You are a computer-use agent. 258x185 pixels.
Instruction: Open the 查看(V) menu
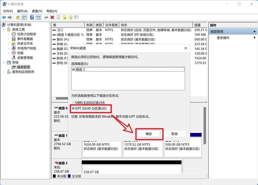click(37, 11)
